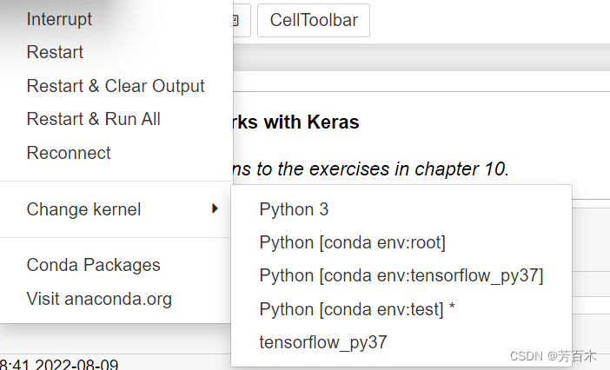Select Restart & Clear Output
610x370 pixels.
coord(116,86)
